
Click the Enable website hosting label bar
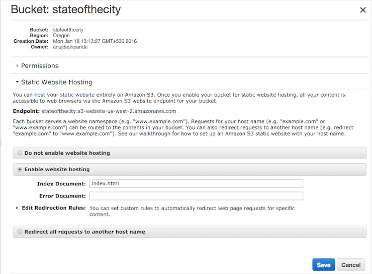pyautogui.click(x=190, y=169)
